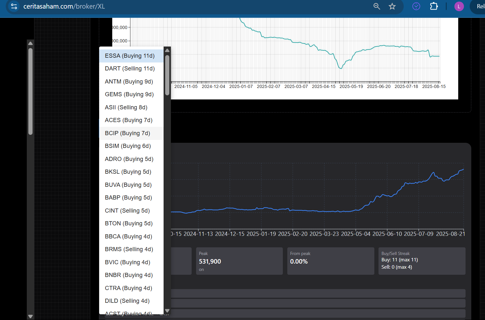Select ASII (Selling 8d) option
This screenshot has height=320, width=485.
[131, 107]
